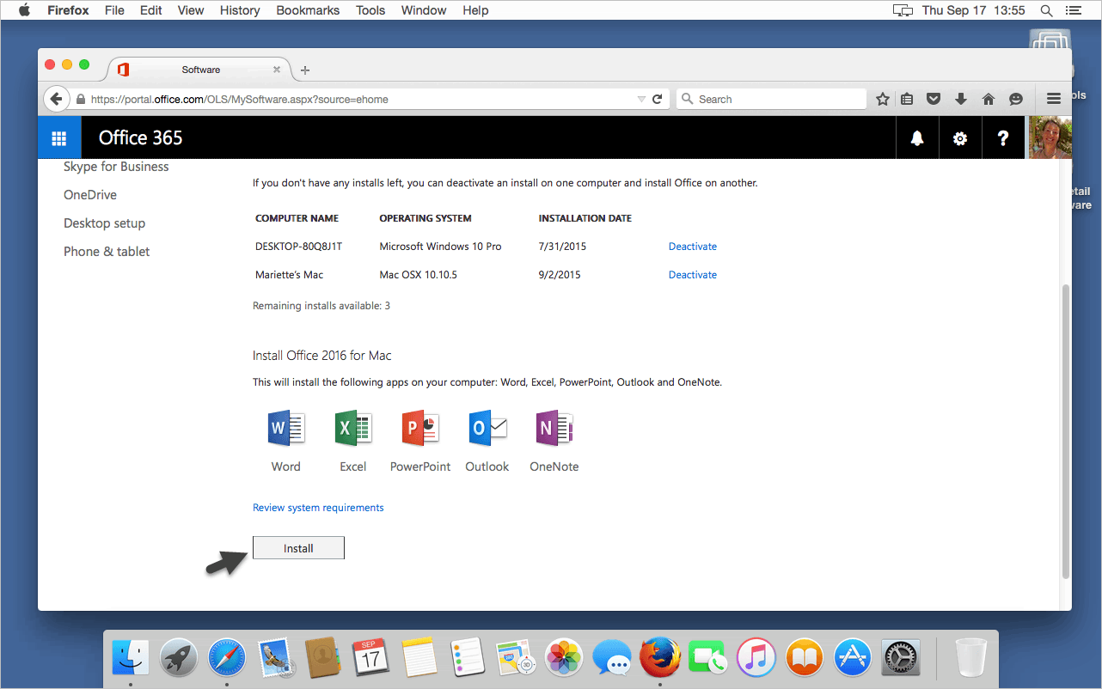Click the Firefox Search field
The image size is (1102, 689).
click(772, 99)
